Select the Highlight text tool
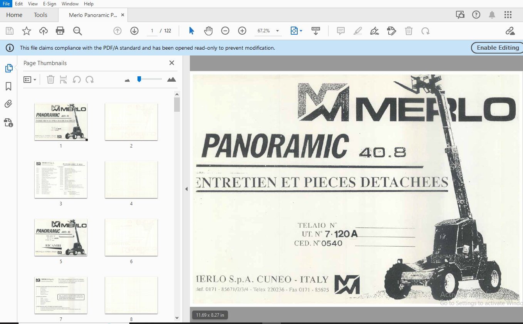The height and width of the screenshot is (324, 523). coord(357,31)
